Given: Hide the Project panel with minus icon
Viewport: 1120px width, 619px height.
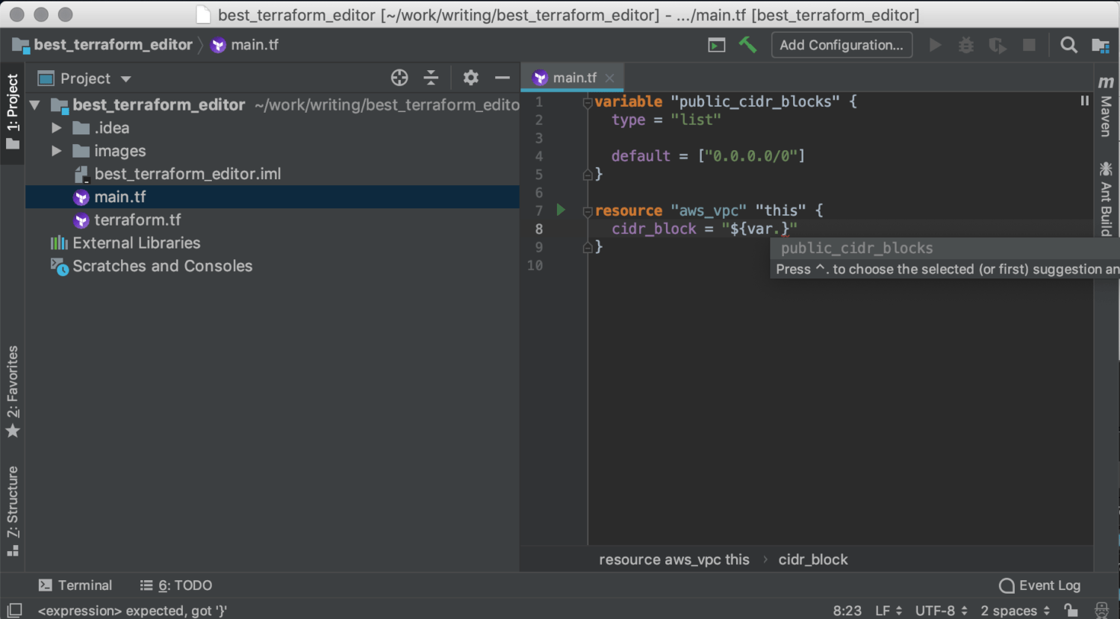Looking at the screenshot, I should [x=503, y=78].
